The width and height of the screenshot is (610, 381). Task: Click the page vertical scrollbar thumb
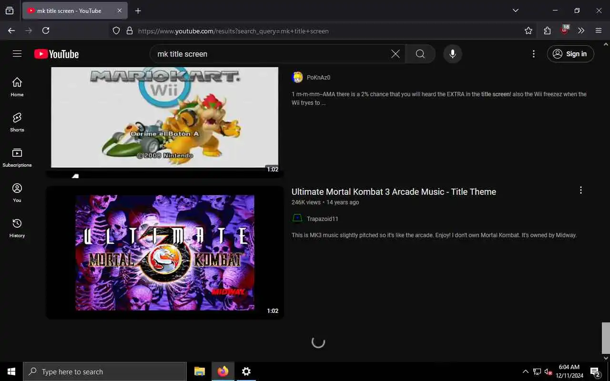pos(606,338)
